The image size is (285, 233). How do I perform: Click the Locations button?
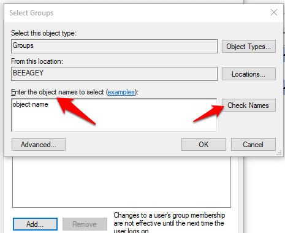pyautogui.click(x=249, y=74)
